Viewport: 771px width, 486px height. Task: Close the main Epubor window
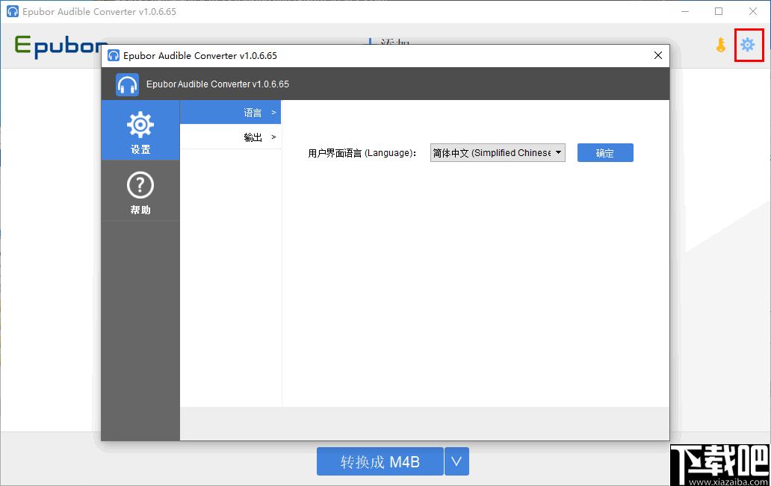[x=753, y=11]
